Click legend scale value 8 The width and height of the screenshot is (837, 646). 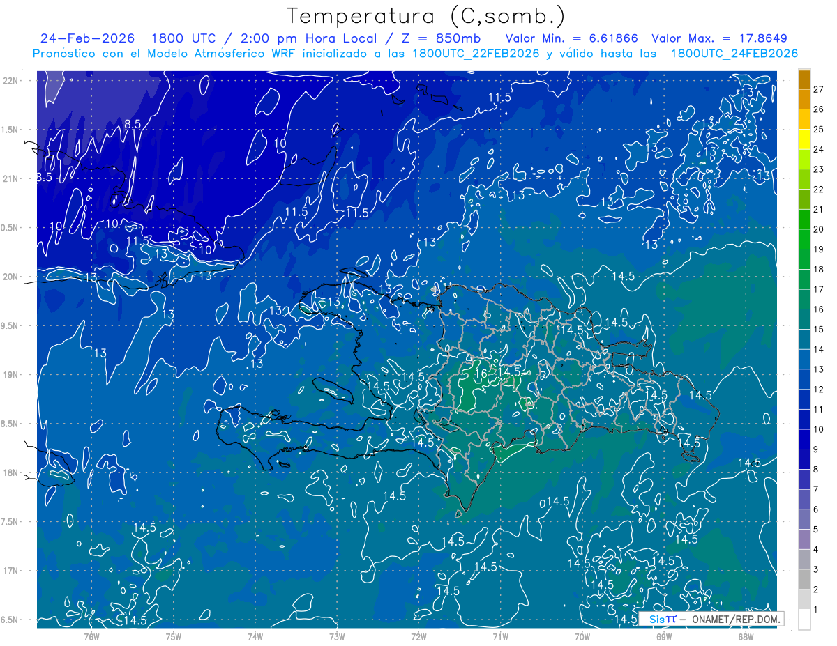(815, 469)
